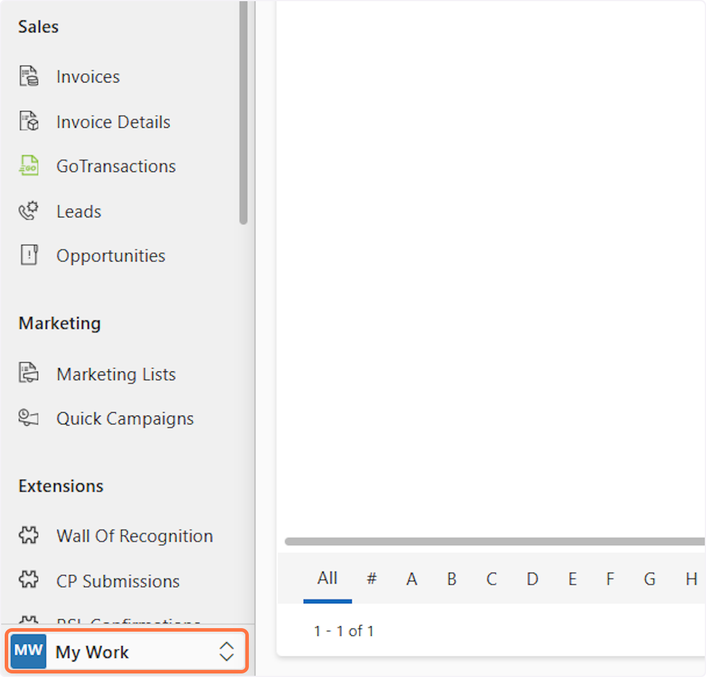Click the Opportunities icon

point(29,255)
